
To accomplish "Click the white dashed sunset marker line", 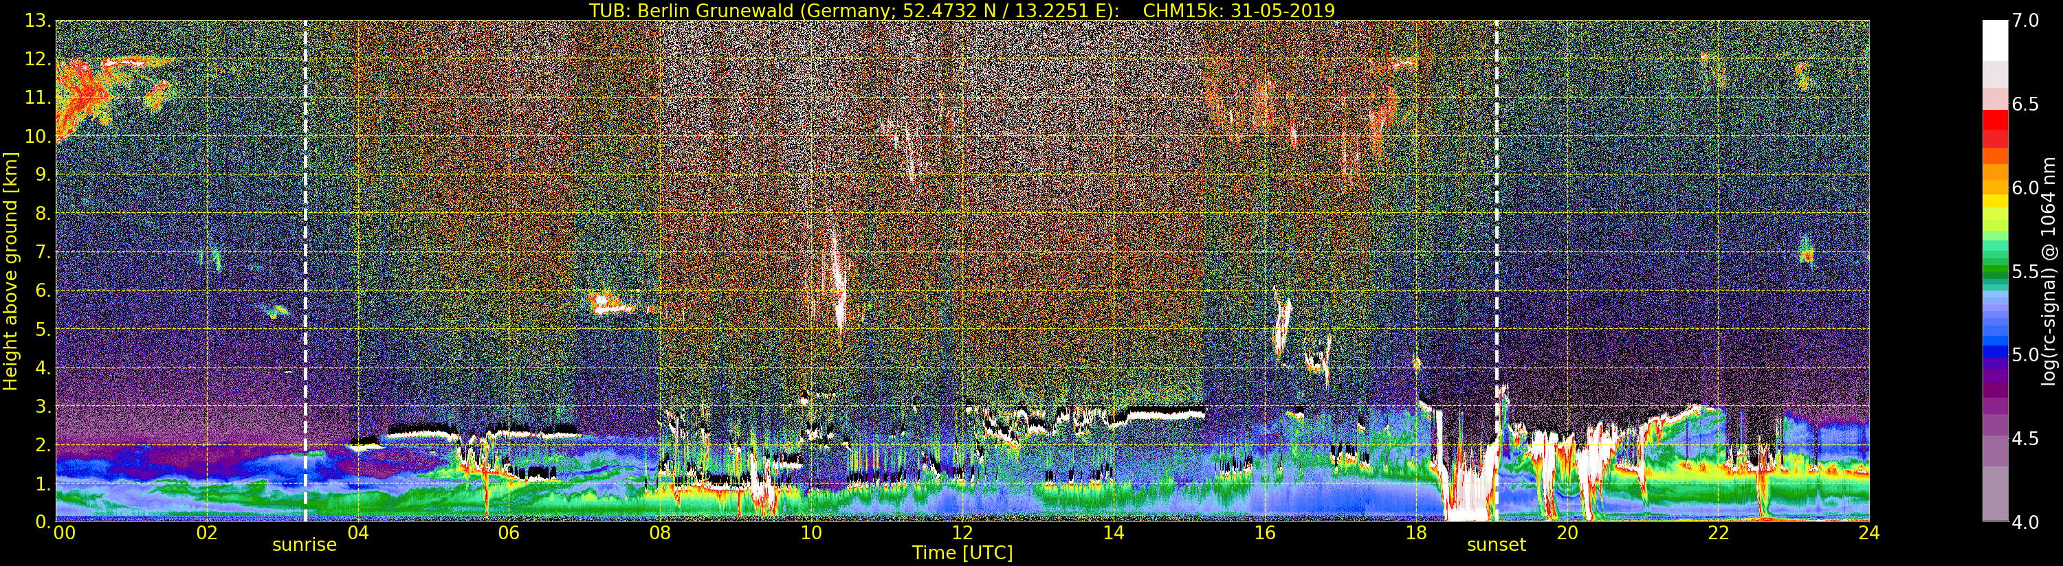I will [1496, 271].
